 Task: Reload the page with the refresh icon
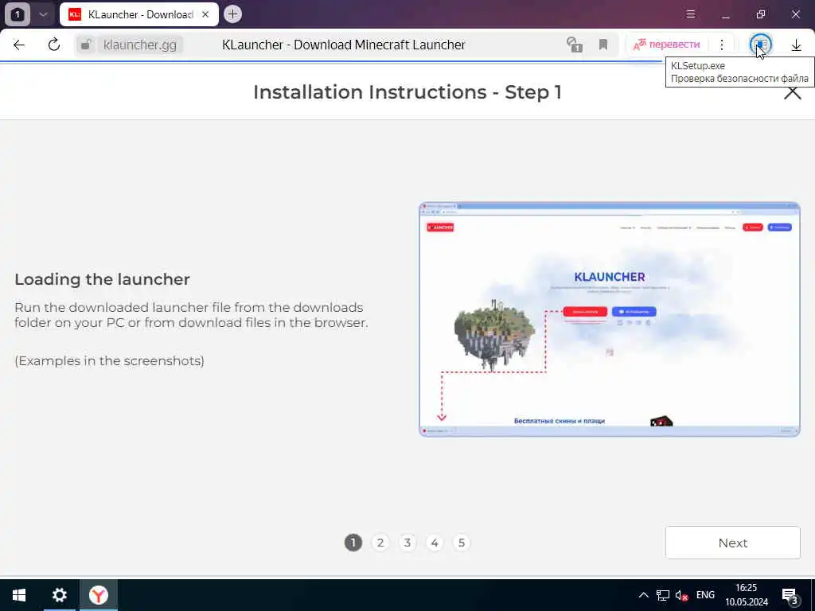tap(54, 45)
